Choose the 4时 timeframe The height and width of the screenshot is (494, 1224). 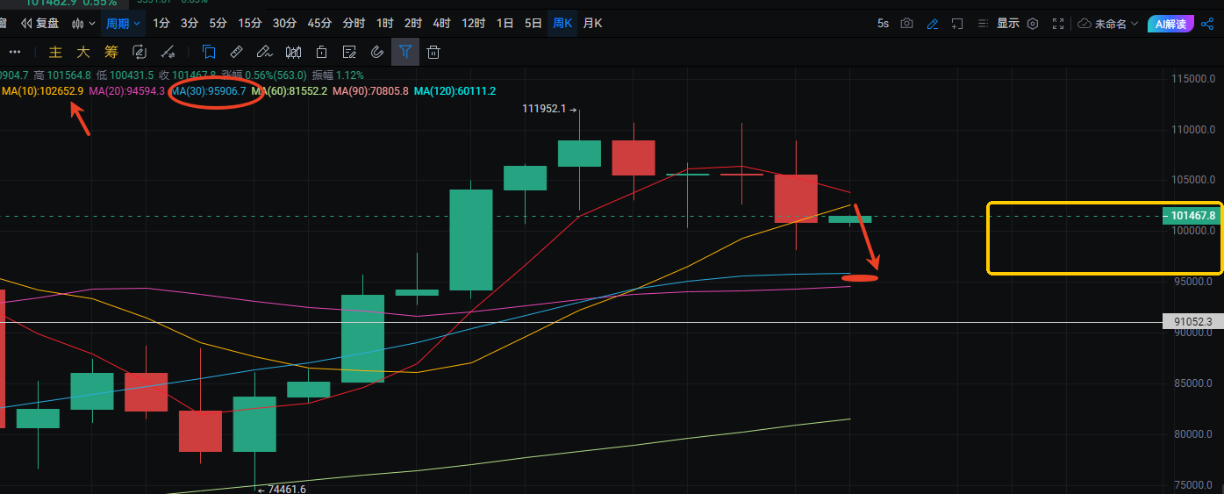tap(441, 24)
